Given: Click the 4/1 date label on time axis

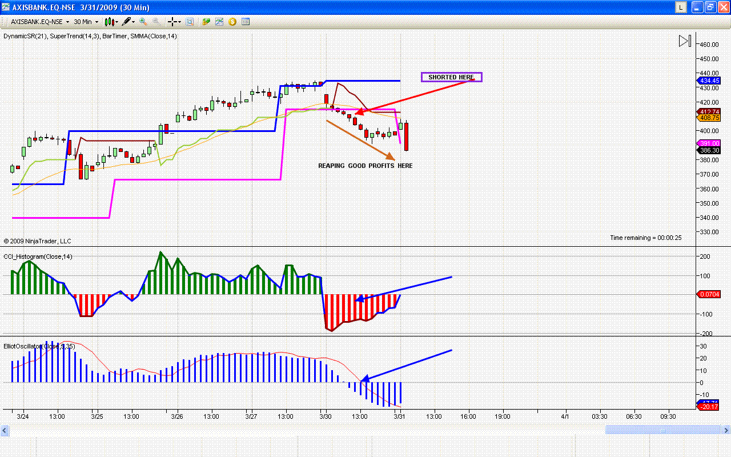Looking at the screenshot, I should 565,416.
